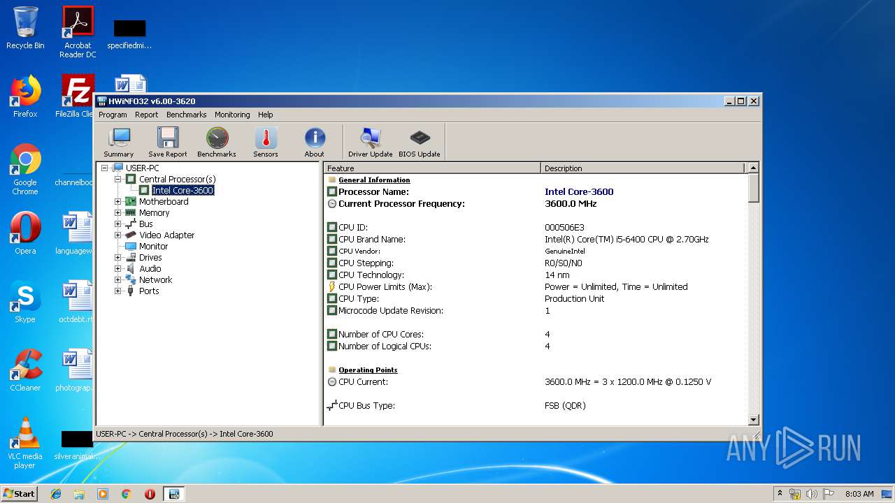
Task: Open Internet Explorer from the taskbar
Action: click(x=56, y=494)
